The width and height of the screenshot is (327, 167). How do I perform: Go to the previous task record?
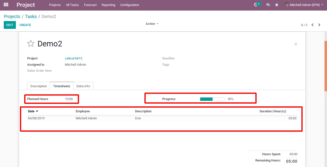(312, 25)
